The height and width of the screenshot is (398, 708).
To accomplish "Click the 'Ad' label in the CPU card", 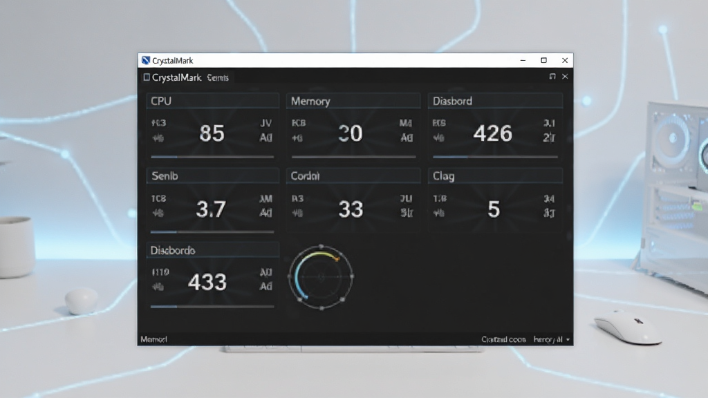I will click(266, 138).
